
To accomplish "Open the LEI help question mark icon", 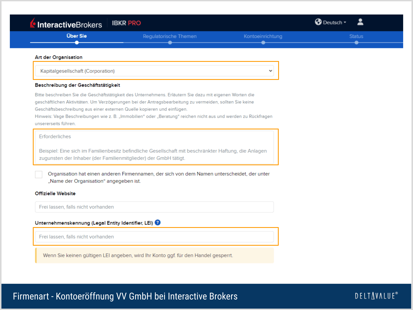I will coord(158,222).
